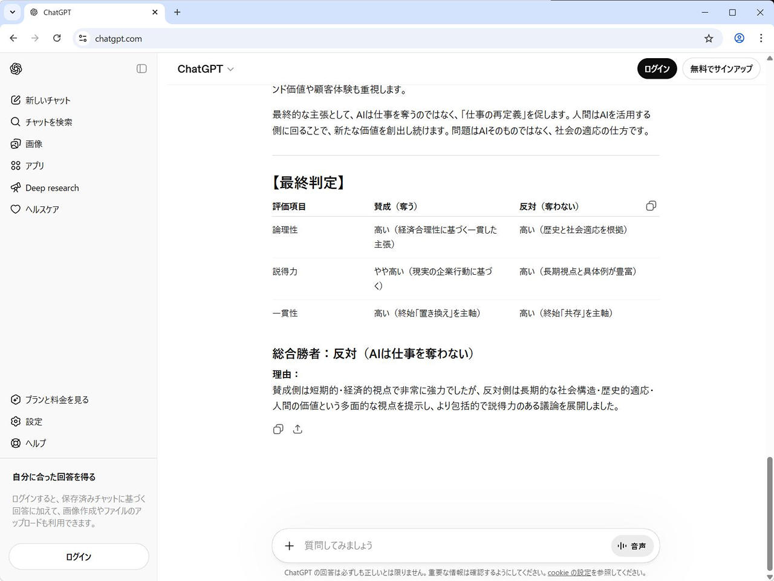Open the cookie の設定 link
The image size is (774, 581).
point(569,573)
